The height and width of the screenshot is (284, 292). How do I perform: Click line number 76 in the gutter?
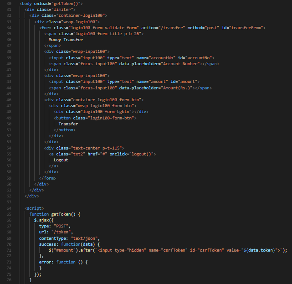9,280
